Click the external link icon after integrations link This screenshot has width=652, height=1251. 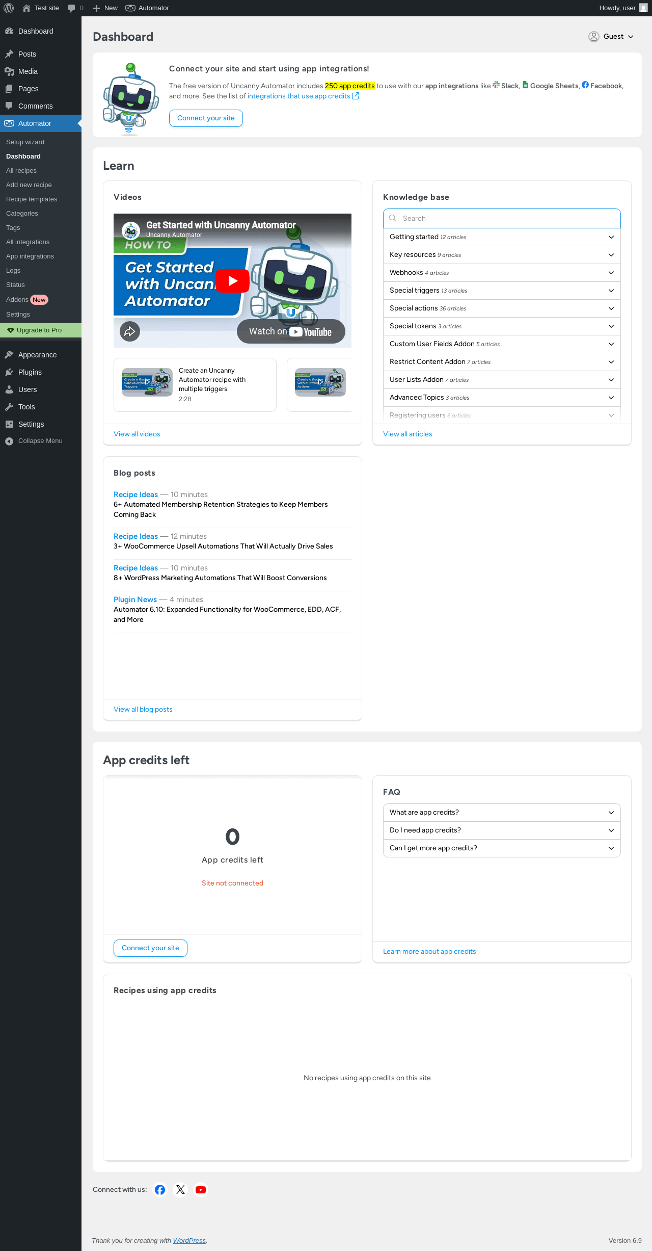coord(356,96)
